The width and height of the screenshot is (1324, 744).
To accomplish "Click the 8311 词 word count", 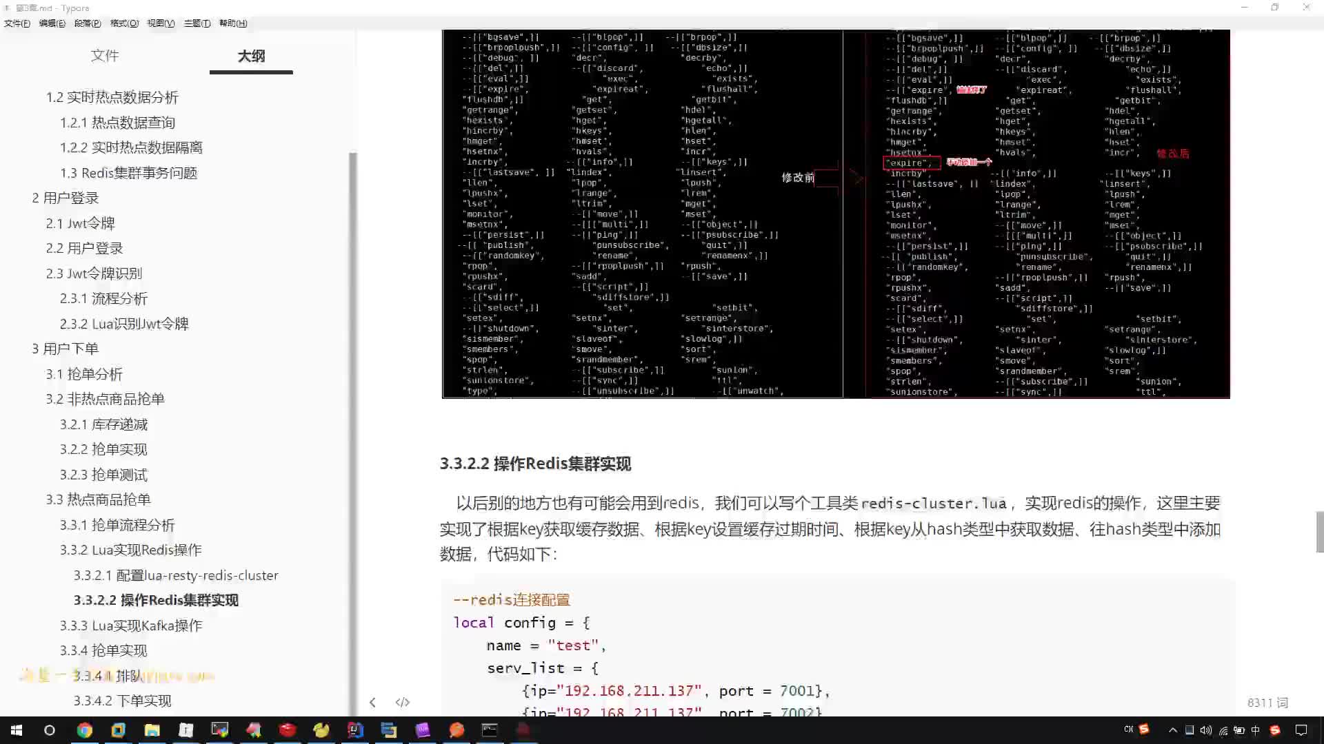I will [1267, 703].
